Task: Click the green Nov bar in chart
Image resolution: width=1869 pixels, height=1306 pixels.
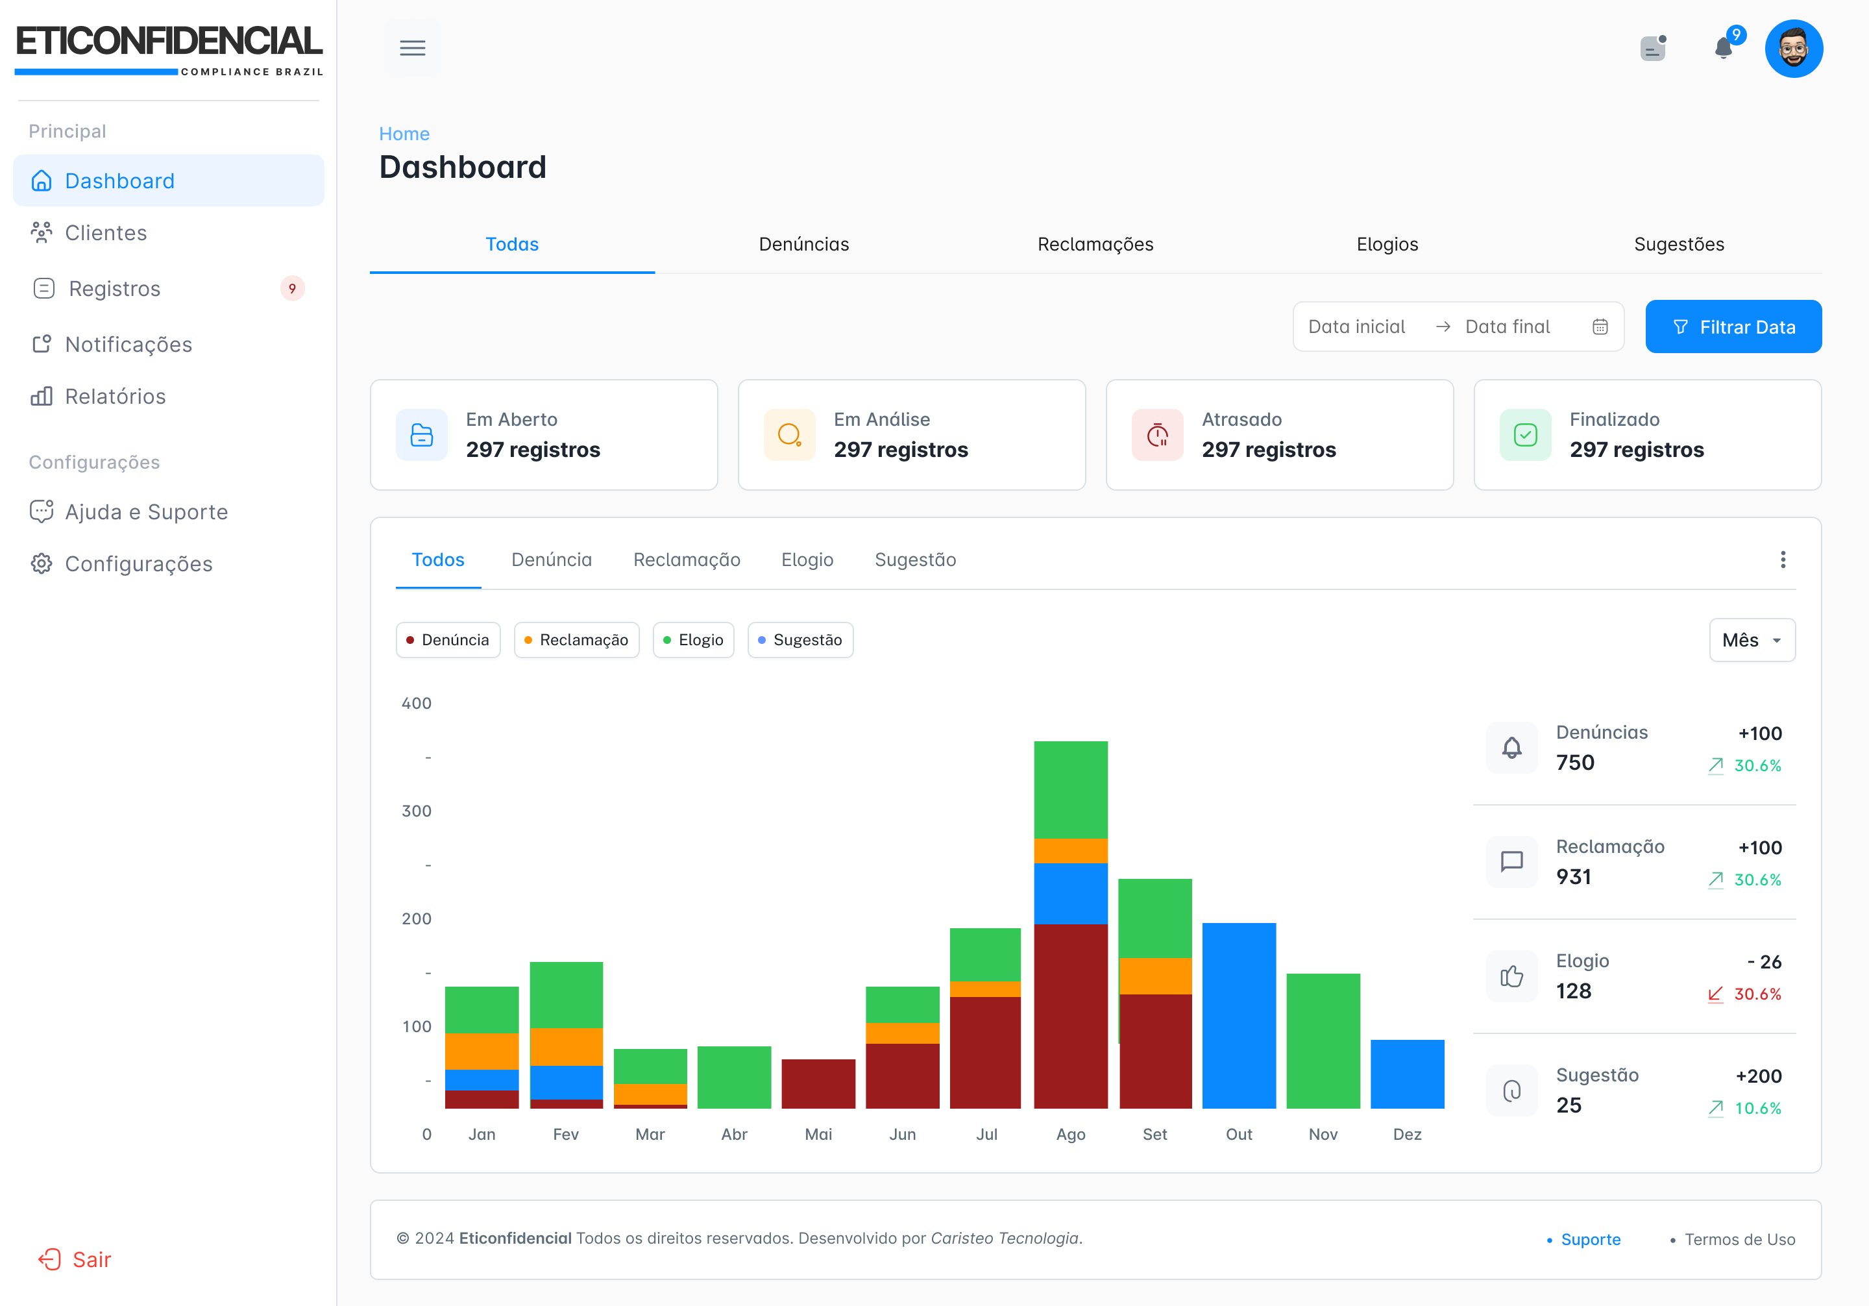Action: tap(1323, 1041)
